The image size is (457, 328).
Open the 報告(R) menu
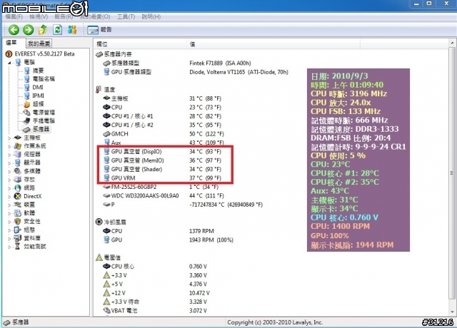(64, 17)
